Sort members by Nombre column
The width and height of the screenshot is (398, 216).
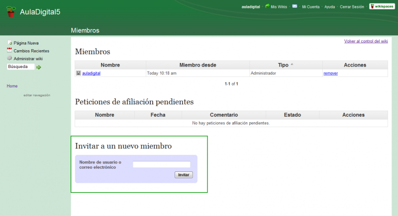coord(110,65)
